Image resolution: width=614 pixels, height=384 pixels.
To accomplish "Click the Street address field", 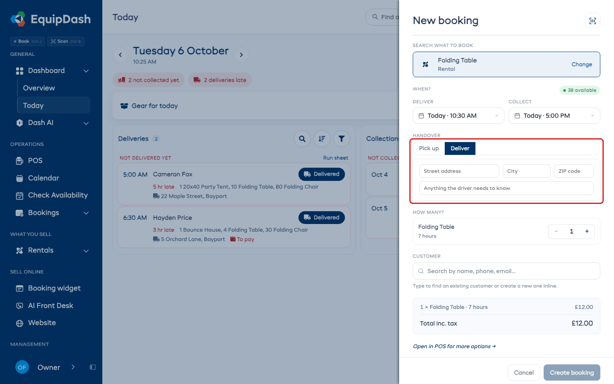I will (459, 171).
